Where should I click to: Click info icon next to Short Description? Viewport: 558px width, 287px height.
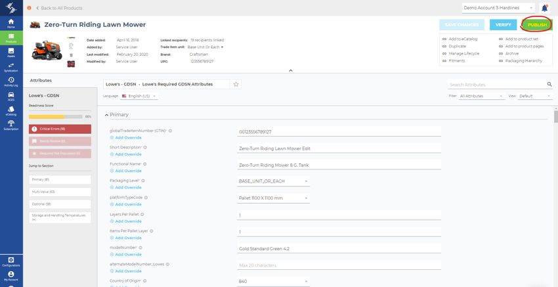pos(145,147)
